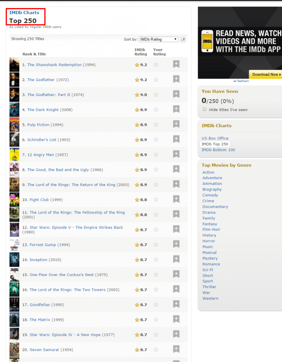
Task: Add The Shawshank Redemption to watchlist
Action: [x=176, y=64]
